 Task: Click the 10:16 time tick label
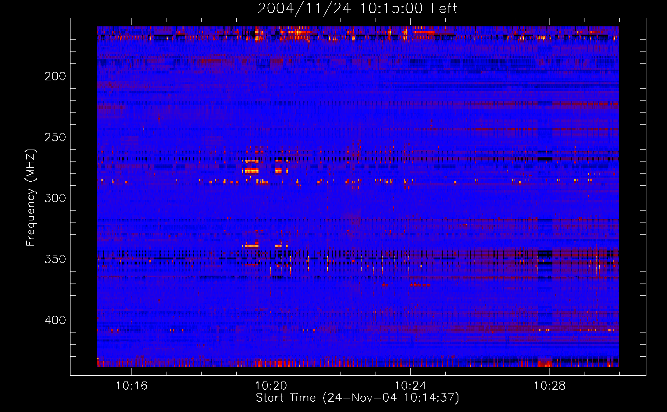point(132,386)
